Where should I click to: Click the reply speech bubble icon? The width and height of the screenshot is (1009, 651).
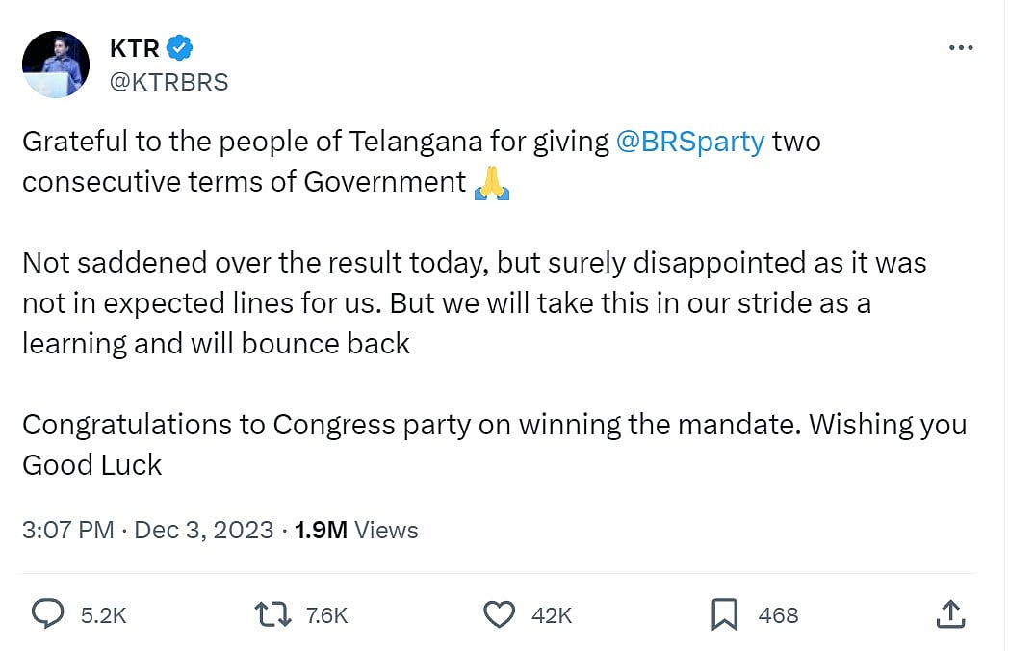tap(48, 613)
